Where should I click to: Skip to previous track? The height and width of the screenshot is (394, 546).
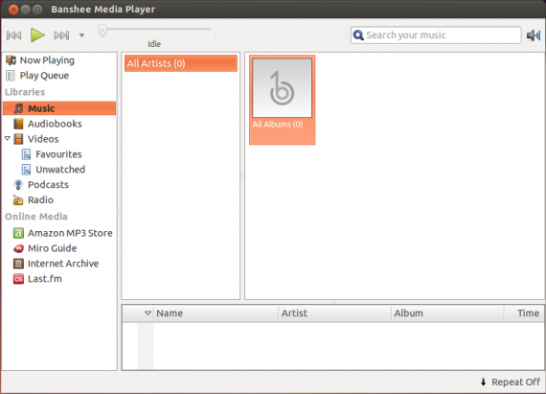14,35
